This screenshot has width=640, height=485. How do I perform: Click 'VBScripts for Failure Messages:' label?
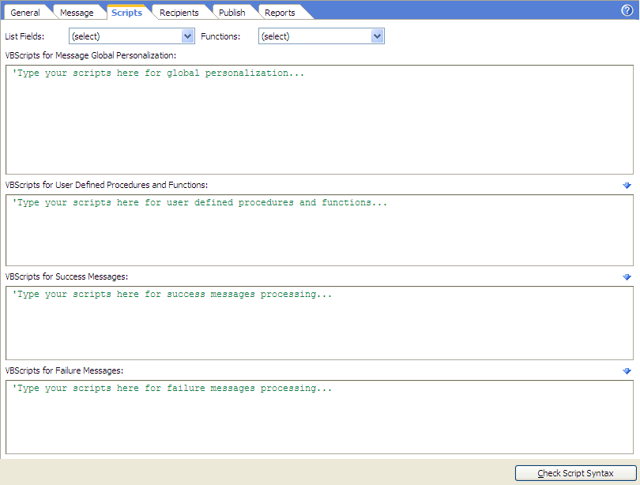64,370
